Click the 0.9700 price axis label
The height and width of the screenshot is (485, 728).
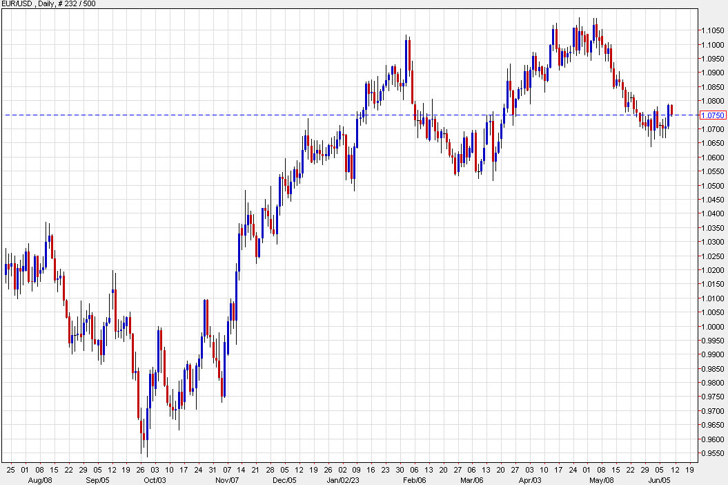click(713, 411)
